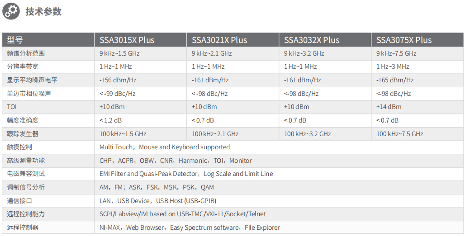Image resolution: width=470 pixels, height=237 pixels.
Task: Click the < 1.2 dB amplitude accuracy cell
Action: 110,120
